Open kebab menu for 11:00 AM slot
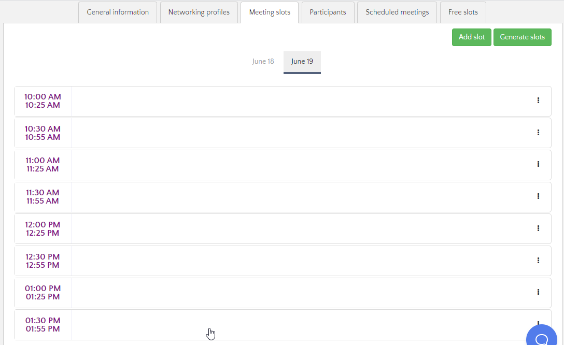Screen dimensions: 564x345 point(538,164)
